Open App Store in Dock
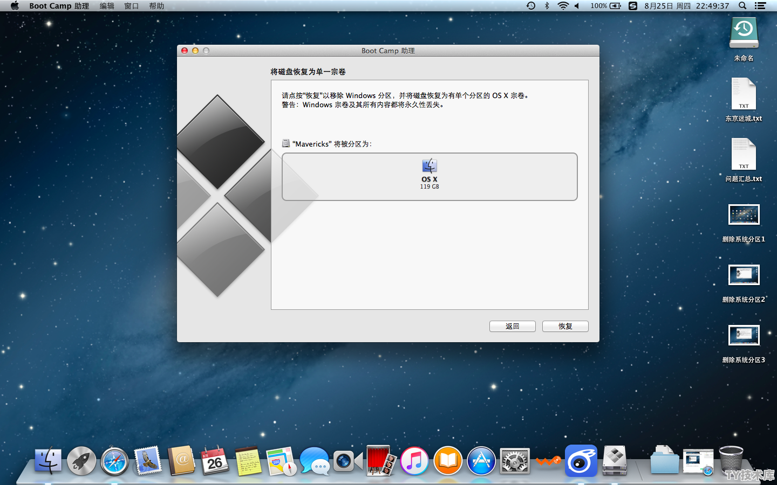777x485 pixels. pos(481,461)
